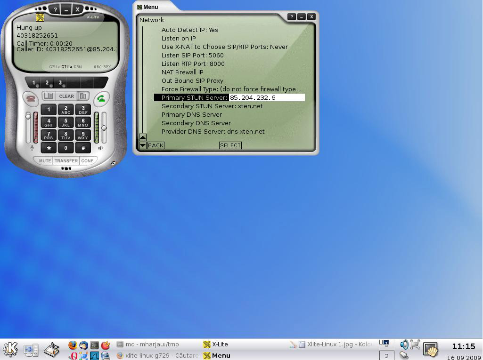This screenshot has height=360, width=483.
Task: Click the scroll down arrow in the Network menu
Action: point(143,145)
